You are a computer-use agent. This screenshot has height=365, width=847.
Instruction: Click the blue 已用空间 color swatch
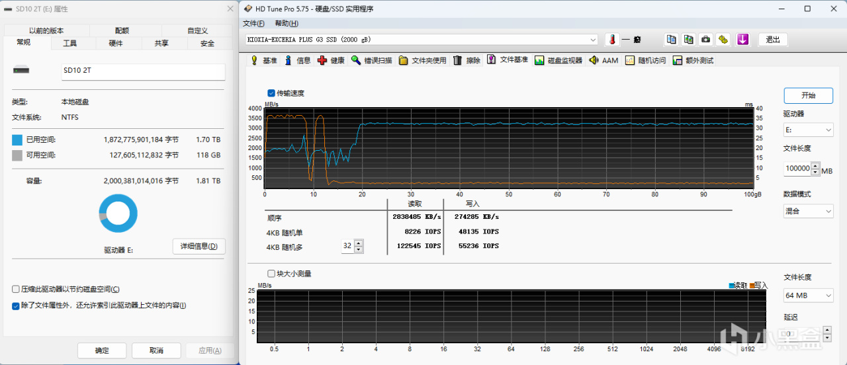click(x=17, y=140)
